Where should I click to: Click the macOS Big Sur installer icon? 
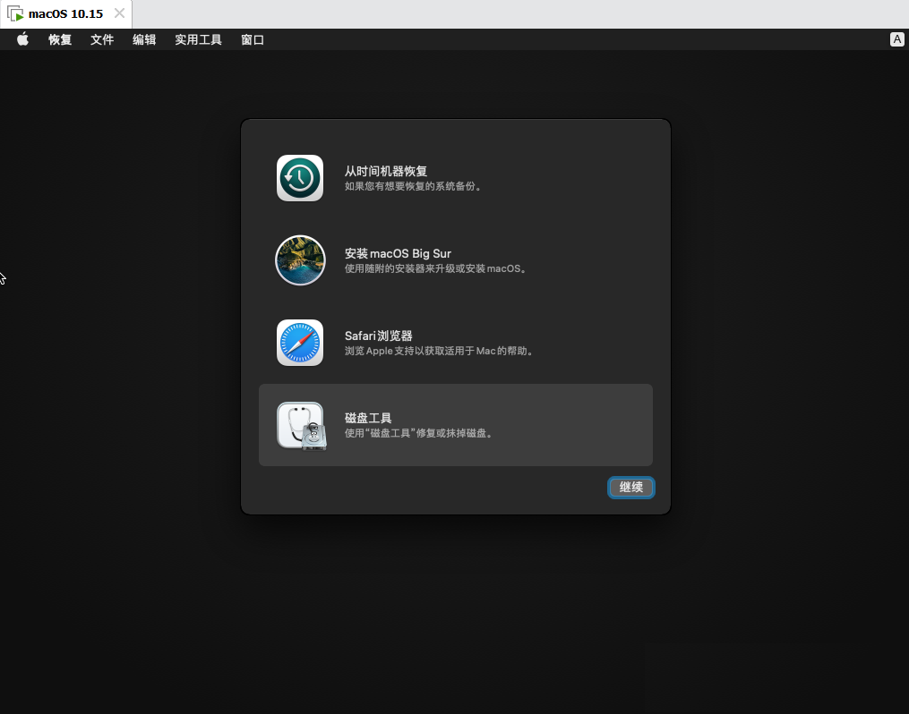300,260
